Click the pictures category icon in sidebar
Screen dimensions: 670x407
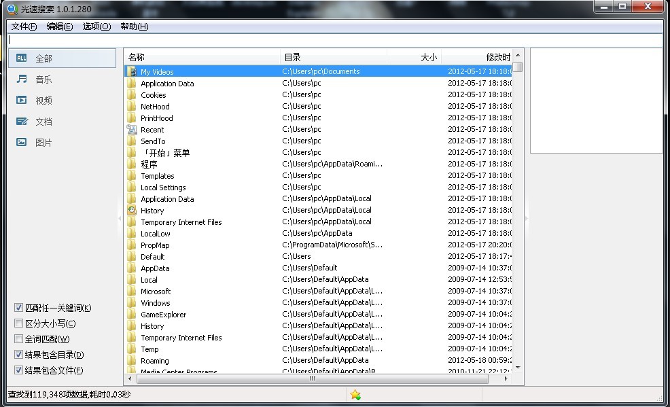point(22,143)
